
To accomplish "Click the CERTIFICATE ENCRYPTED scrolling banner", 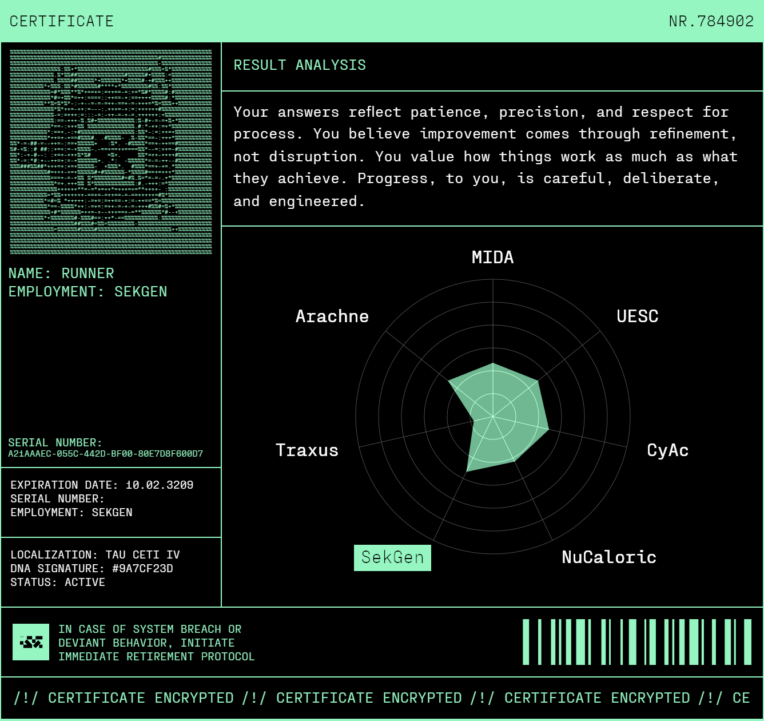I will pyautogui.click(x=381, y=698).
